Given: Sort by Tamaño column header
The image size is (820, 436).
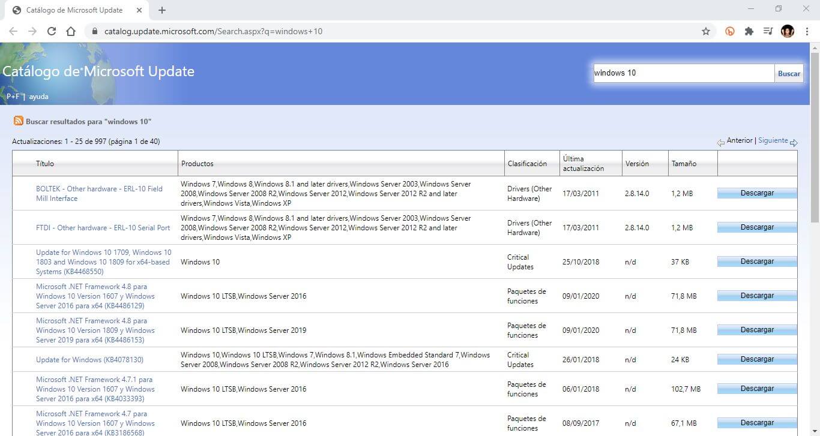Looking at the screenshot, I should point(684,164).
